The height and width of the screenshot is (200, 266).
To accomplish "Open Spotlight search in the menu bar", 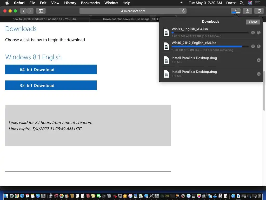I will click(x=241, y=3).
